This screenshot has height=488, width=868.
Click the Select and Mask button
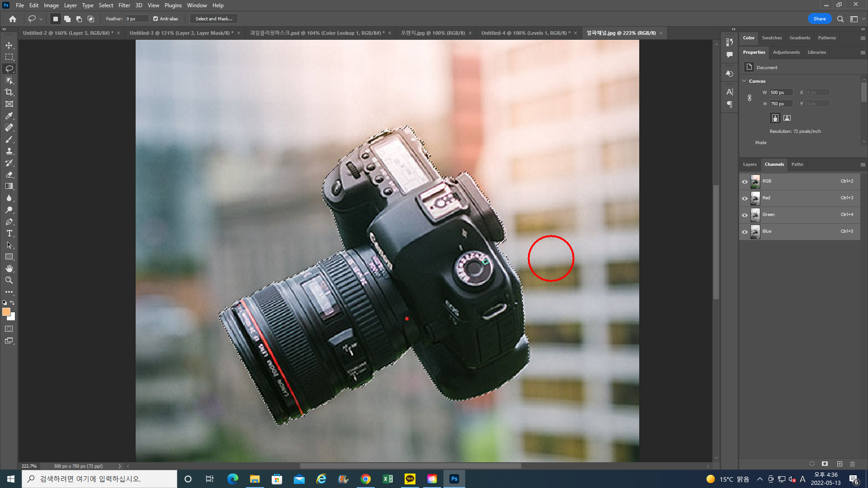click(x=214, y=19)
